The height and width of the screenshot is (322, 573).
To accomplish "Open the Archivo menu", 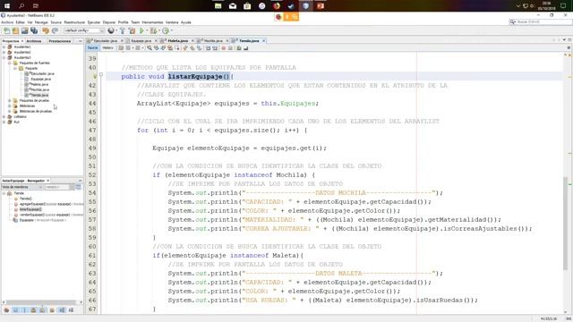I will pyautogui.click(x=7, y=22).
